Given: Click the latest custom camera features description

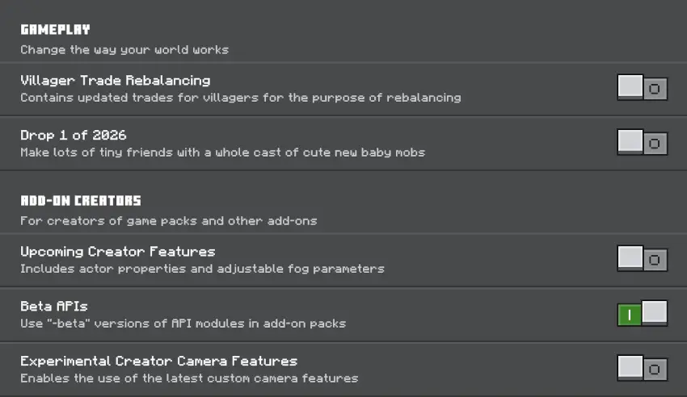Looking at the screenshot, I should [x=188, y=378].
